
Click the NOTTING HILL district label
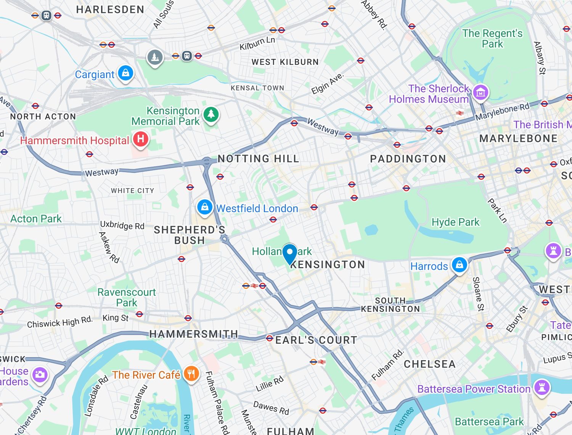(x=258, y=159)
